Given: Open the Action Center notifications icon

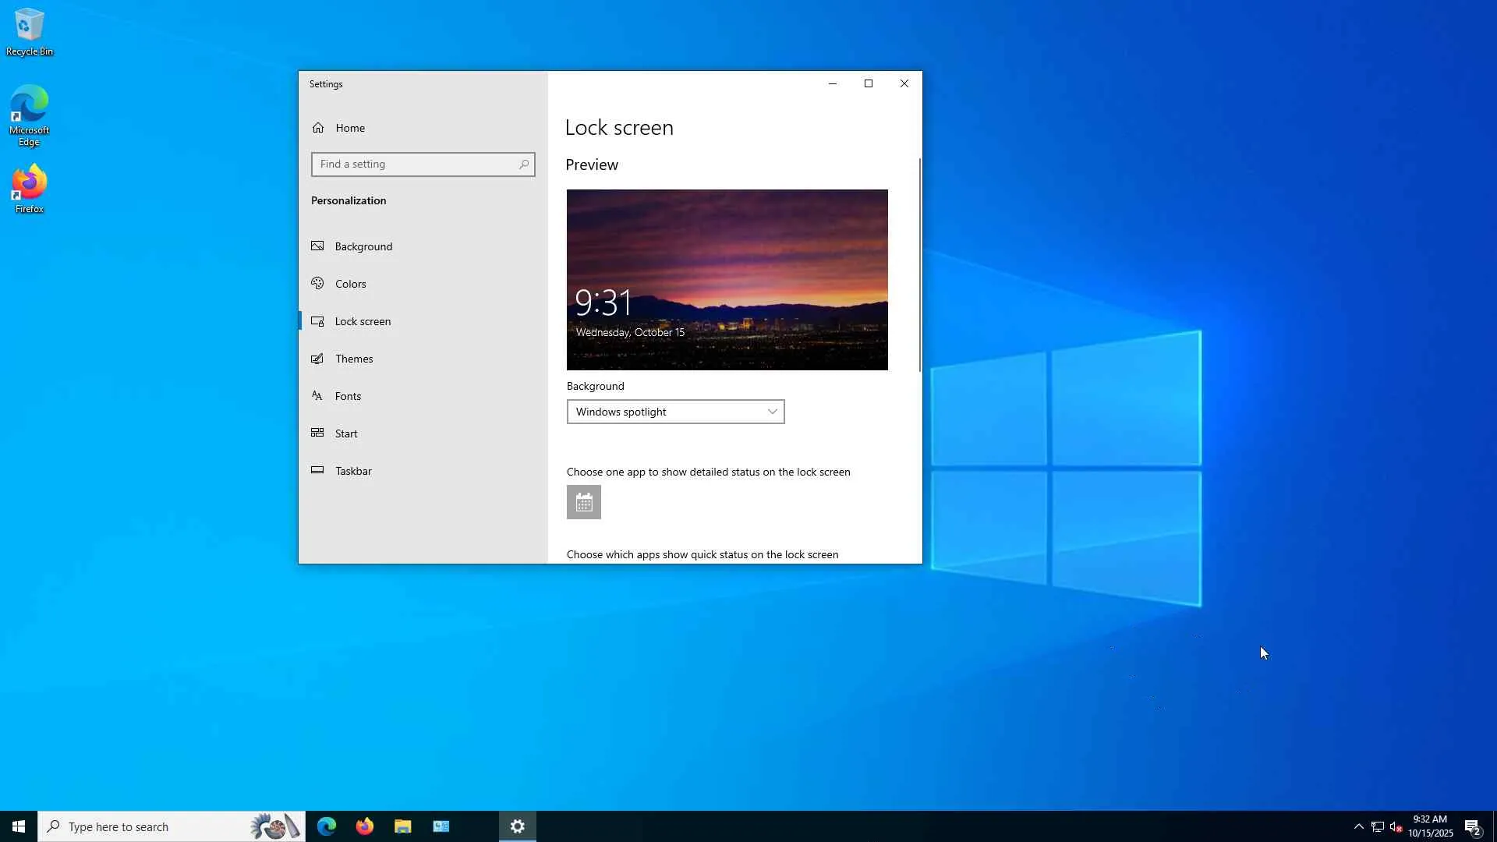Looking at the screenshot, I should coord(1472,827).
